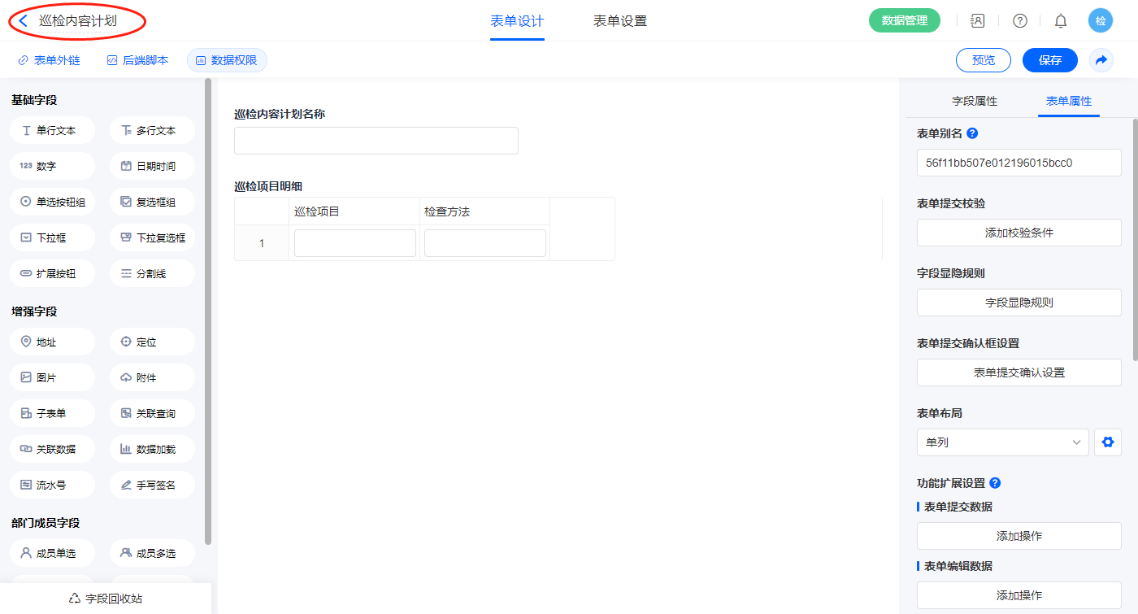Click the user avatar labeled 检
The height and width of the screenshot is (614, 1138).
(1101, 21)
